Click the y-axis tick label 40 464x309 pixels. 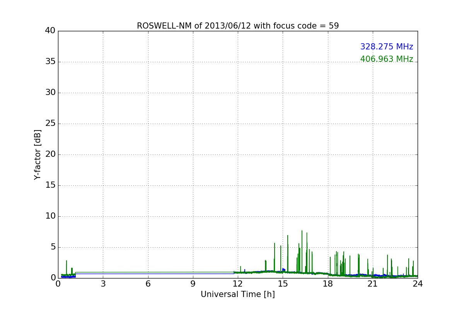pyautogui.click(x=50, y=31)
